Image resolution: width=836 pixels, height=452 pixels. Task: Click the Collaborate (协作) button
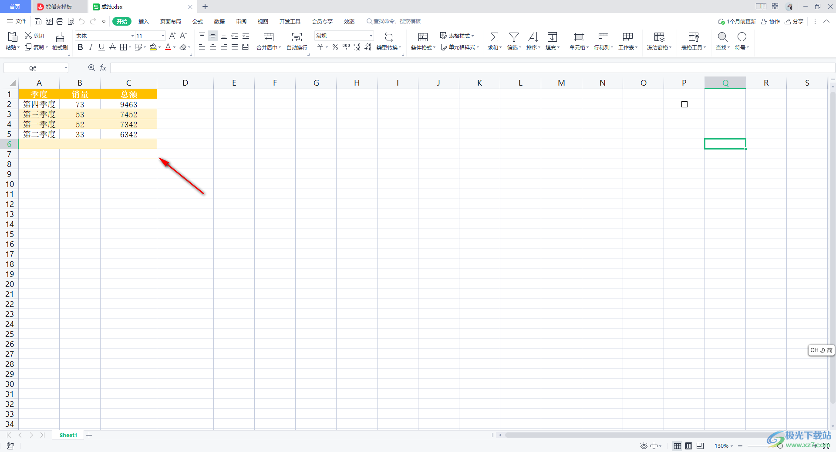770,21
